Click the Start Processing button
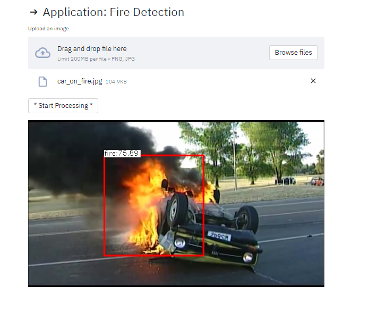This screenshot has height=328, width=369. (63, 106)
